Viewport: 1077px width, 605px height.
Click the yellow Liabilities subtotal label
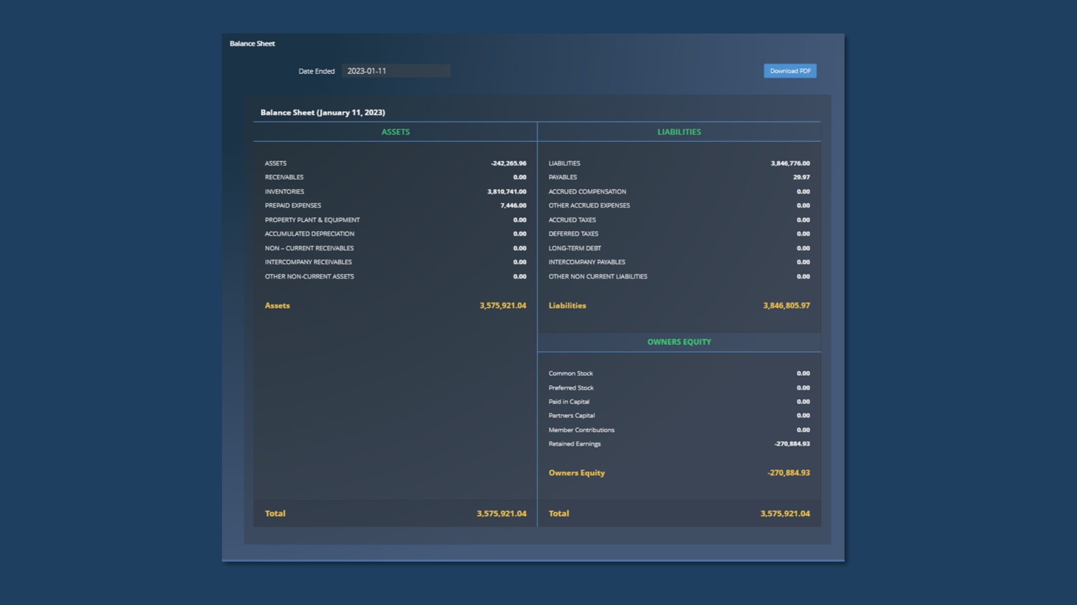[567, 306]
